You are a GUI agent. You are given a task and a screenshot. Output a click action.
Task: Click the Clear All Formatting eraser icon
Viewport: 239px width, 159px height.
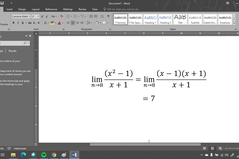[x=62, y=16]
